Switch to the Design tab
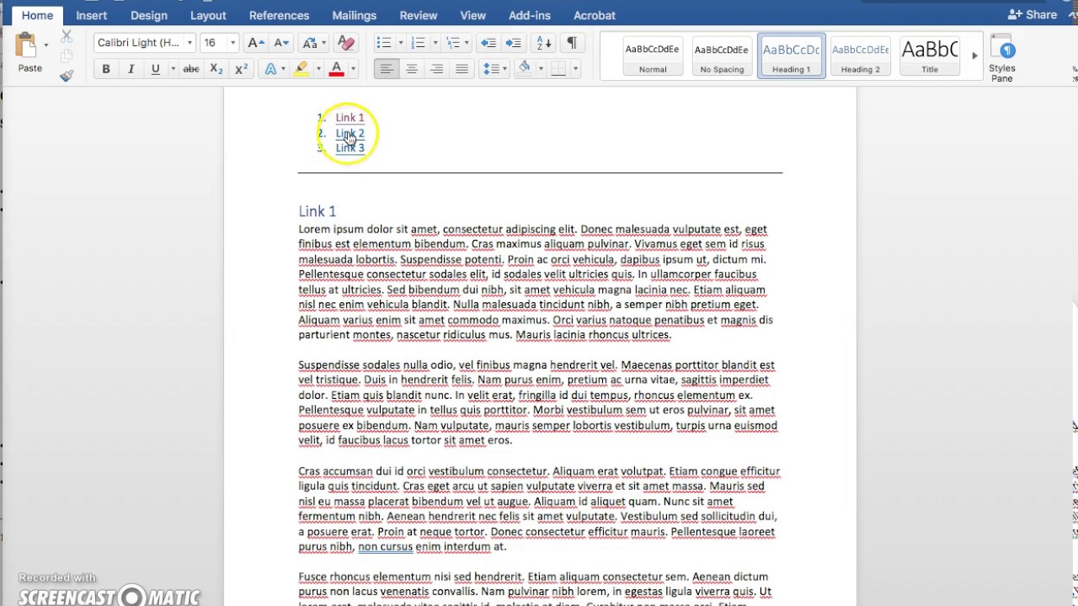 pos(149,15)
